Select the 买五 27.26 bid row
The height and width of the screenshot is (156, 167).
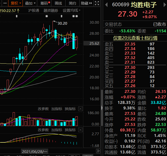pos(135,86)
